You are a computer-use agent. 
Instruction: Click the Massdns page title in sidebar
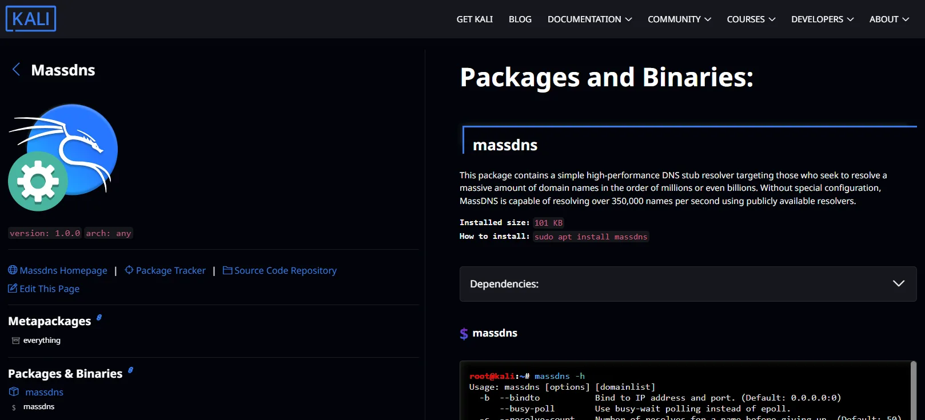click(63, 70)
